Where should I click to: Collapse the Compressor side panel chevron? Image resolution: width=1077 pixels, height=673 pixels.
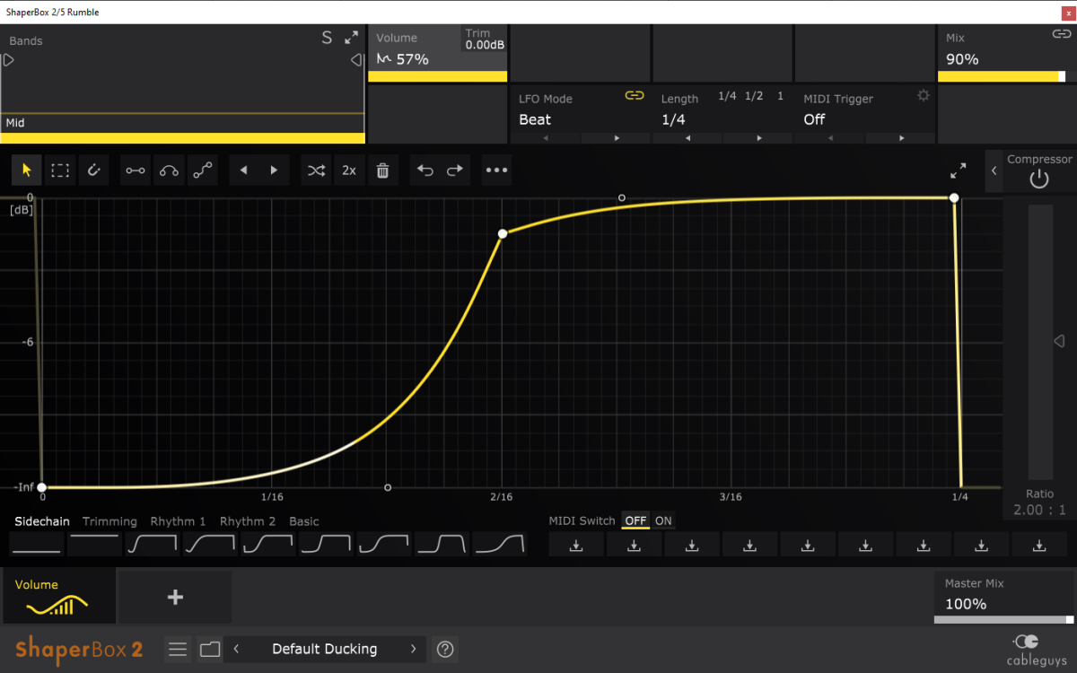994,170
